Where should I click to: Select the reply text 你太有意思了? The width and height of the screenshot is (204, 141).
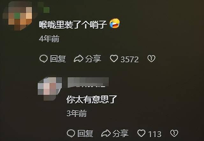(x=92, y=99)
